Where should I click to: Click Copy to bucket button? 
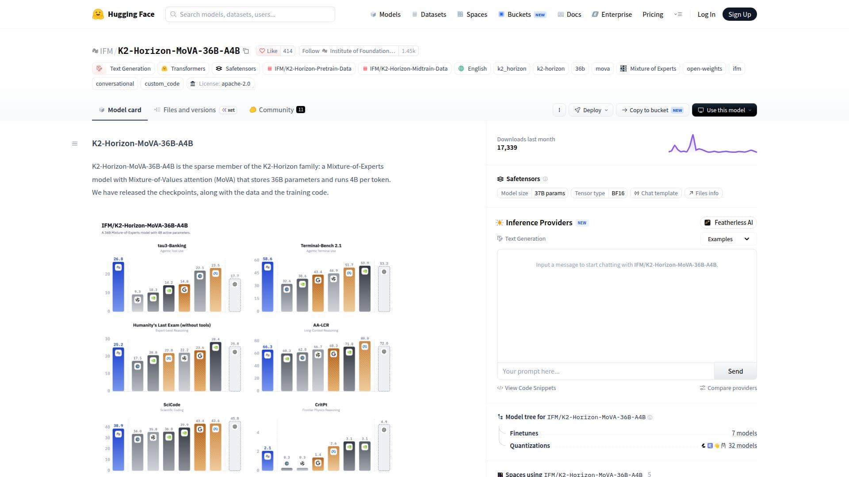tap(652, 110)
